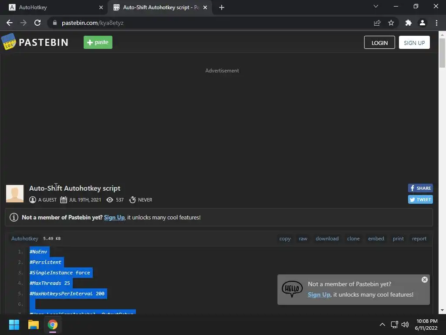This screenshot has width=446, height=335.
Task: Click code line #Persistent
Action: 45,262
